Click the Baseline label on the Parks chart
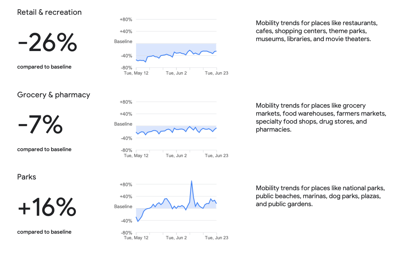The width and height of the screenshot is (408, 256). (x=123, y=207)
